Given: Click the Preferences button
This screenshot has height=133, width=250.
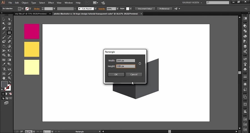Looking at the screenshot, I should point(164,9).
